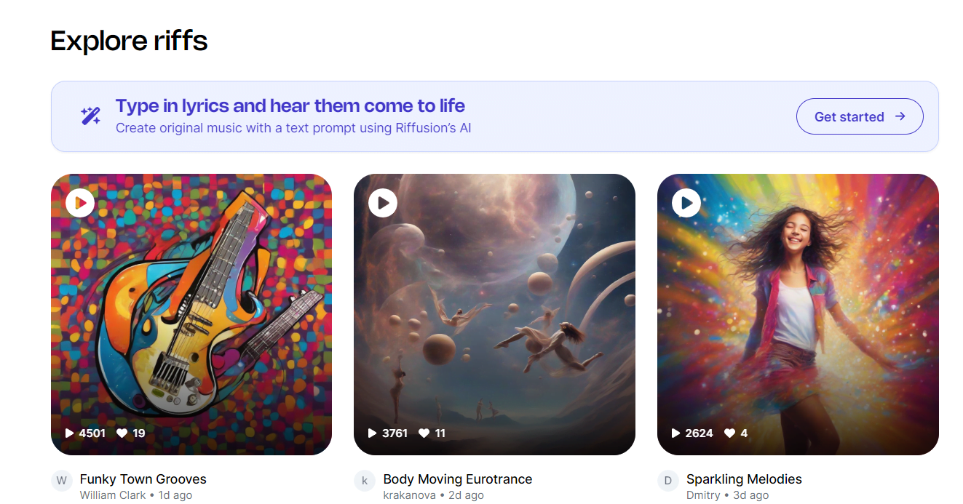Viewport: 963px width, 504px height.
Task: Click Dmitry's avatar icon
Action: tap(668, 481)
